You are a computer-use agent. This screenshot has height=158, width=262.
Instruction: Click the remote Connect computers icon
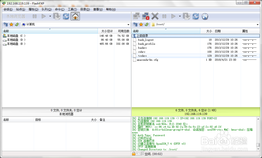pos(137,16)
